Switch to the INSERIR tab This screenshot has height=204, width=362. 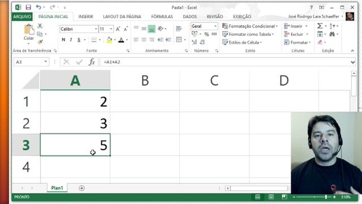tap(85, 16)
